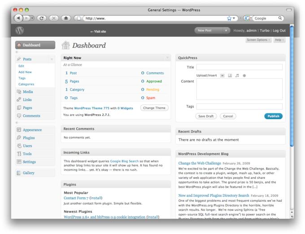Open browser history dropdown arrow
The width and height of the screenshot is (305, 234).
point(32,18)
